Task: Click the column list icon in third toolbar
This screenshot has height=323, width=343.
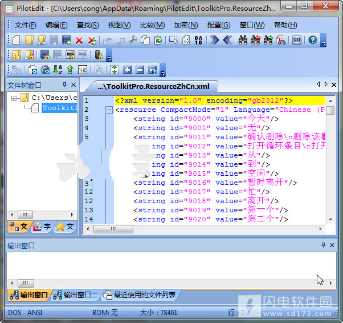Action: [83, 70]
